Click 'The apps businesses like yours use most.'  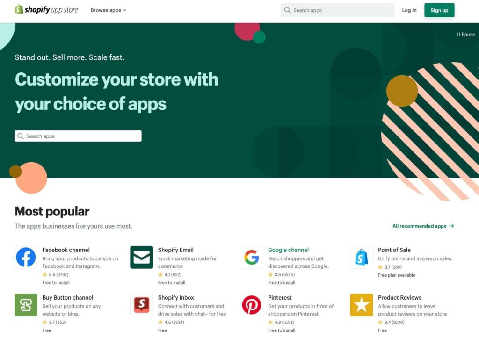click(73, 226)
